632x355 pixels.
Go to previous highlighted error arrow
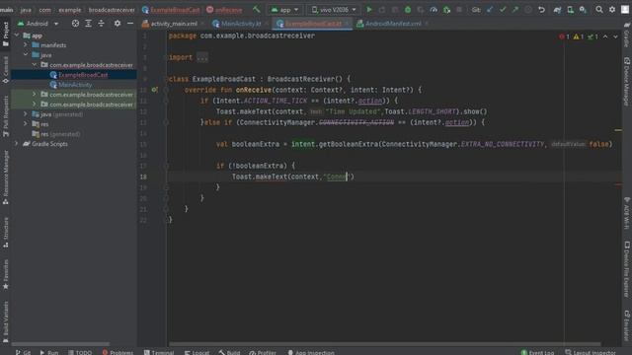point(605,36)
